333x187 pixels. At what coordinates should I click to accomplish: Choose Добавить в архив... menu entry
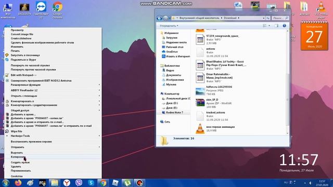[x=53, y=114]
